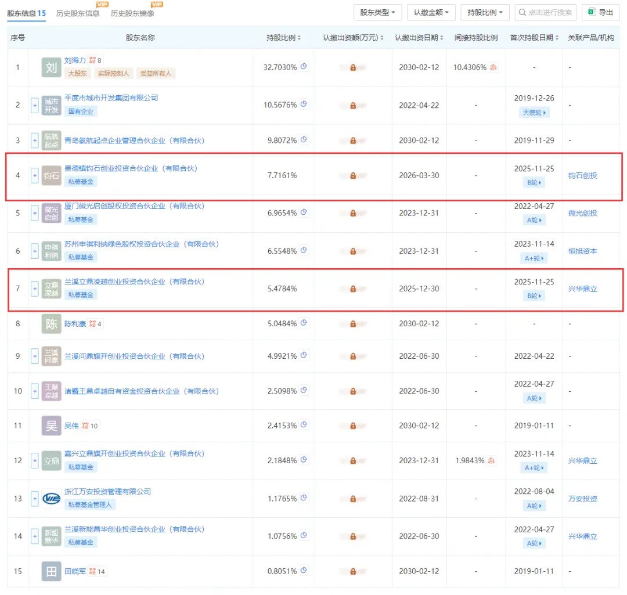Expand row for 景德镇钧石创业投资合伙企业
The image size is (627, 595).
pos(35,175)
